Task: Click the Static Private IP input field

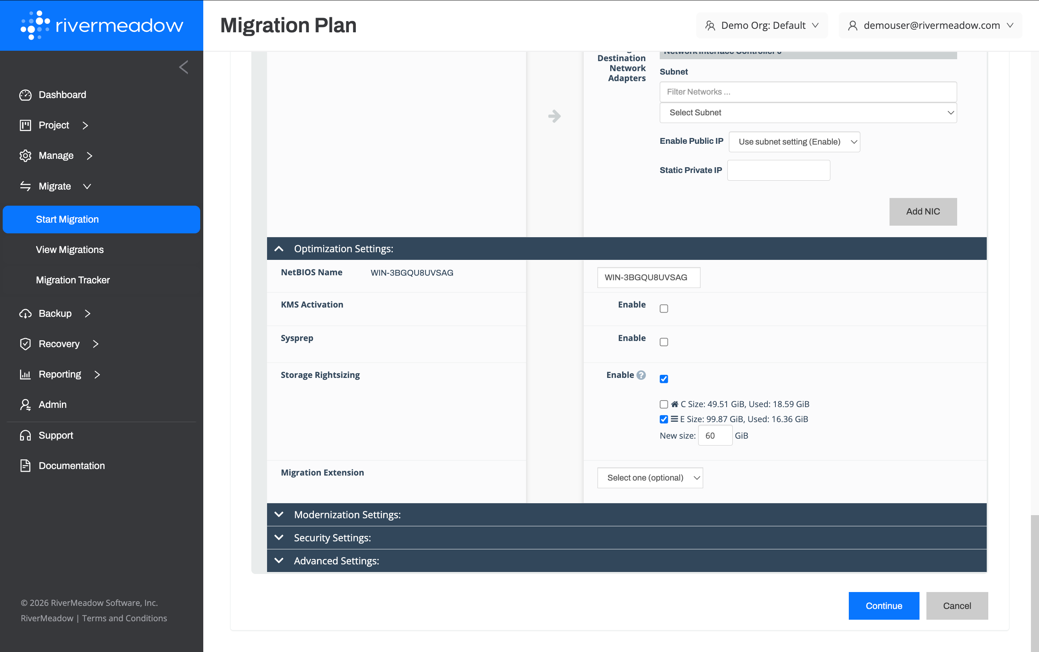Action: tap(778, 170)
